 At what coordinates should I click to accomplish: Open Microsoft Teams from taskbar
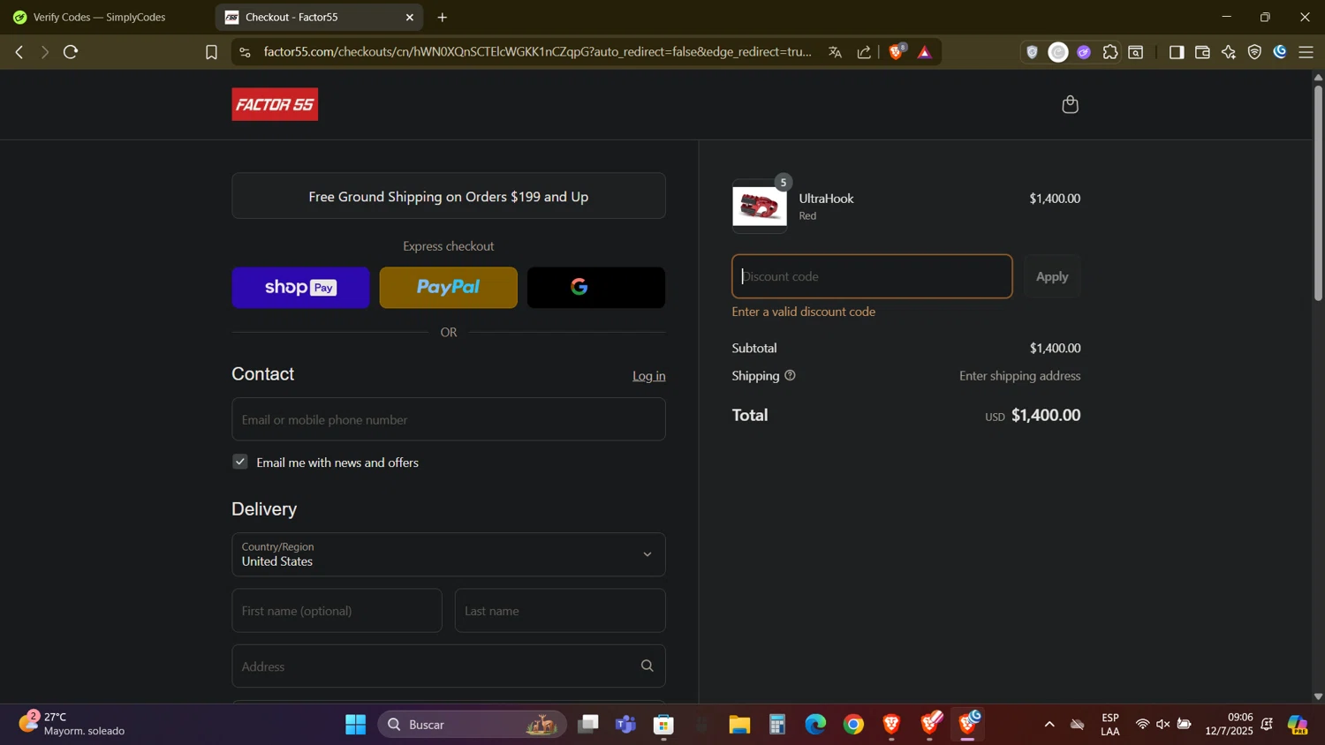[x=626, y=725]
